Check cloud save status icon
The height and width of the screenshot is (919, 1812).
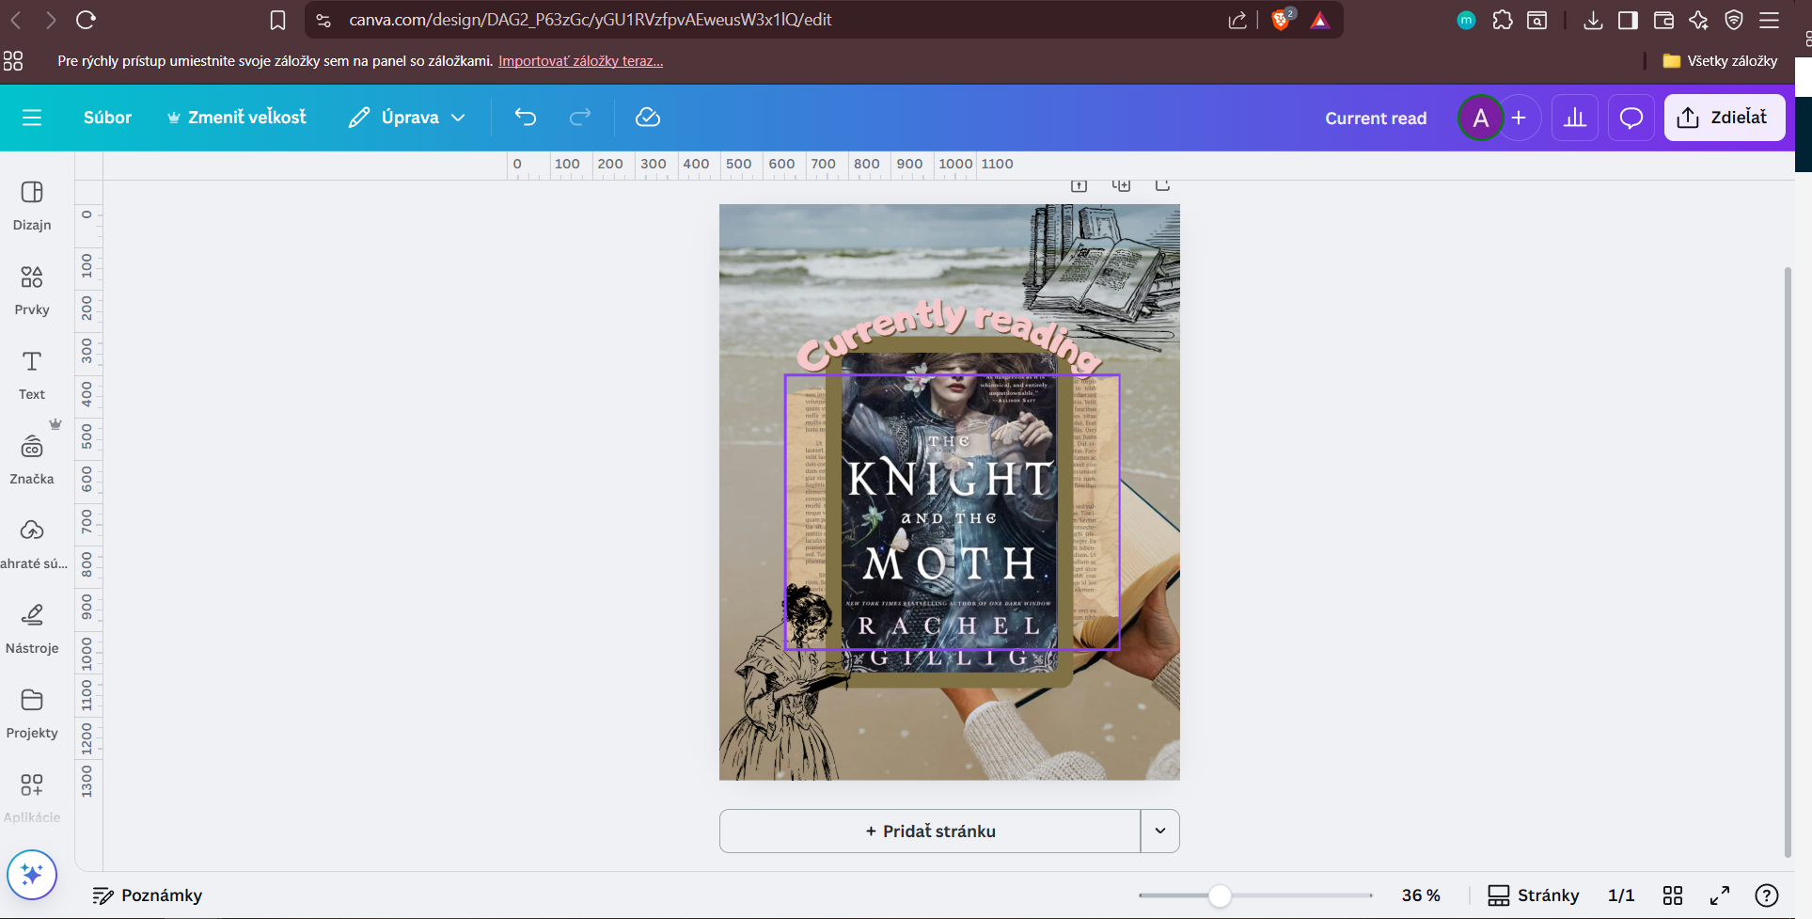click(648, 118)
